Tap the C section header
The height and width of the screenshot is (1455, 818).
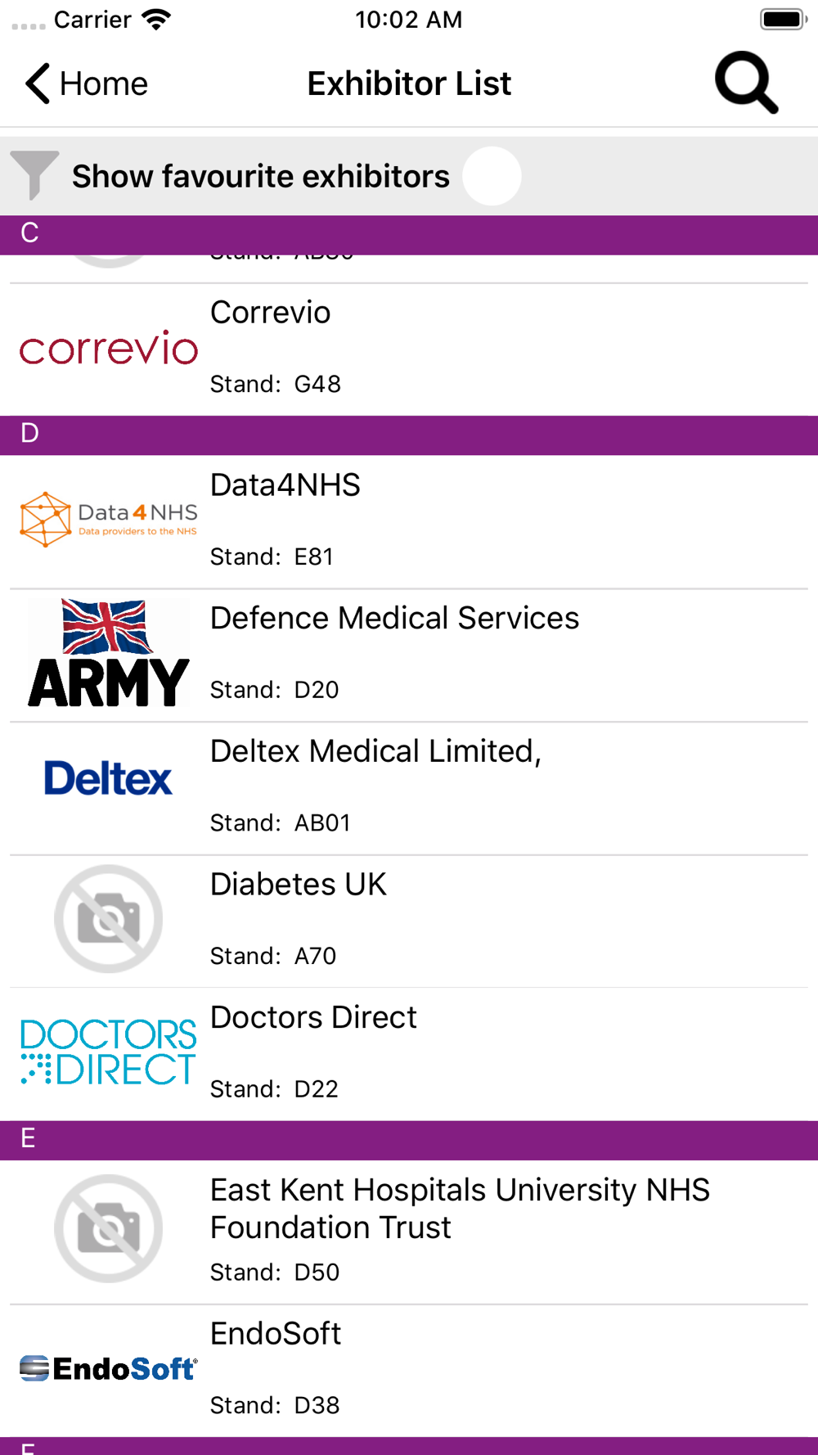coord(409,235)
